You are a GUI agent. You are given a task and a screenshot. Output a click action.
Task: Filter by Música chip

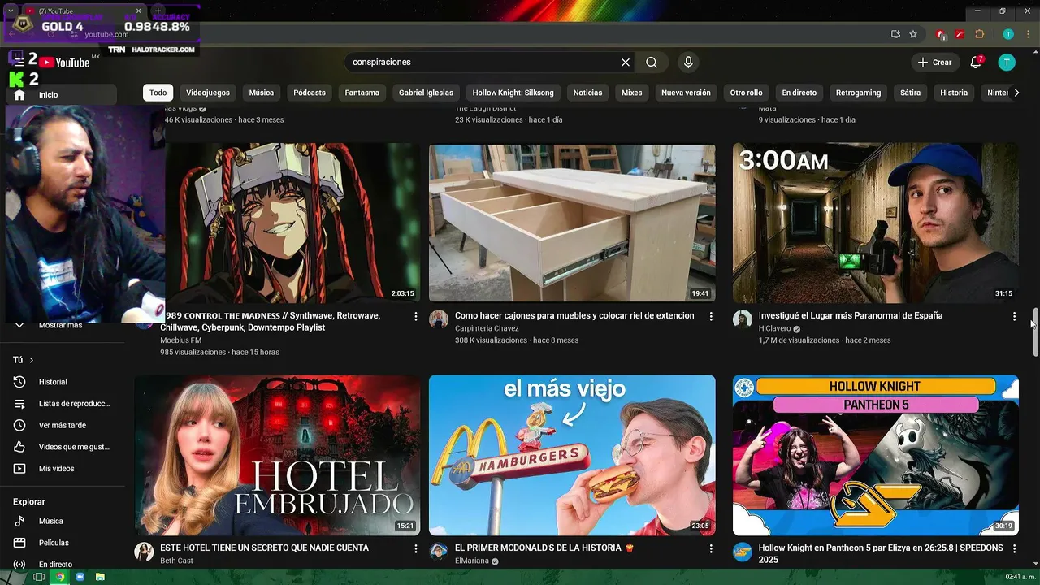pyautogui.click(x=262, y=93)
